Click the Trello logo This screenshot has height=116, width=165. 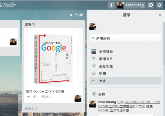point(8,5)
